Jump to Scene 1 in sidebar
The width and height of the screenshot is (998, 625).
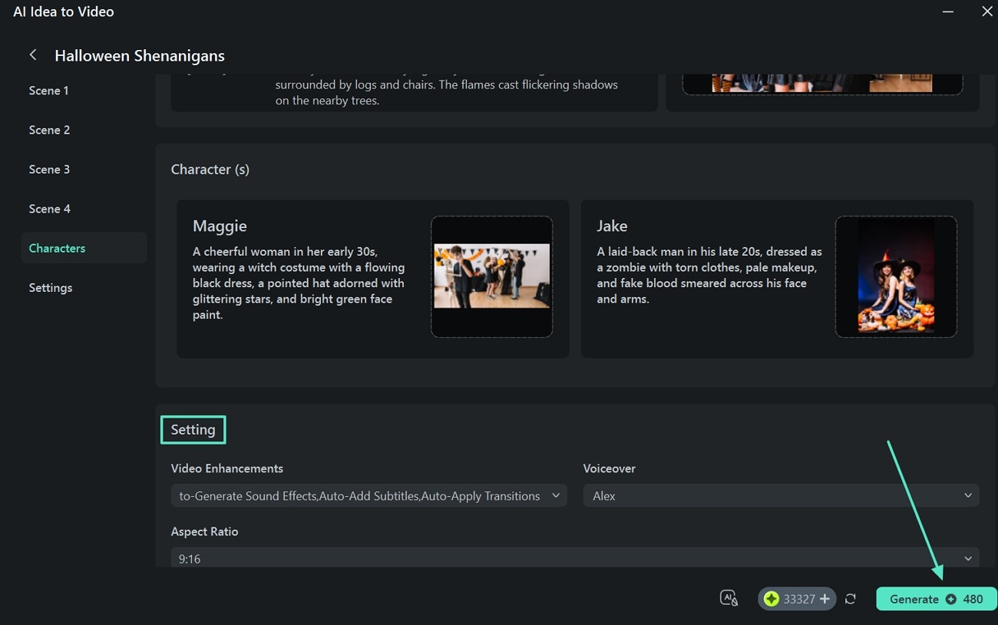[49, 91]
